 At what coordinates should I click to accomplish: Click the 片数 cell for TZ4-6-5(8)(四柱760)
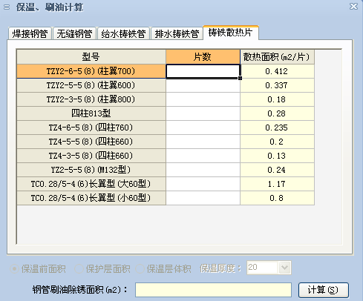[203, 128]
